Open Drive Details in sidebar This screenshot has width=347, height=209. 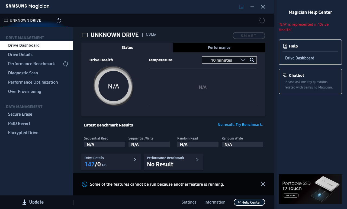[x=37, y=55]
